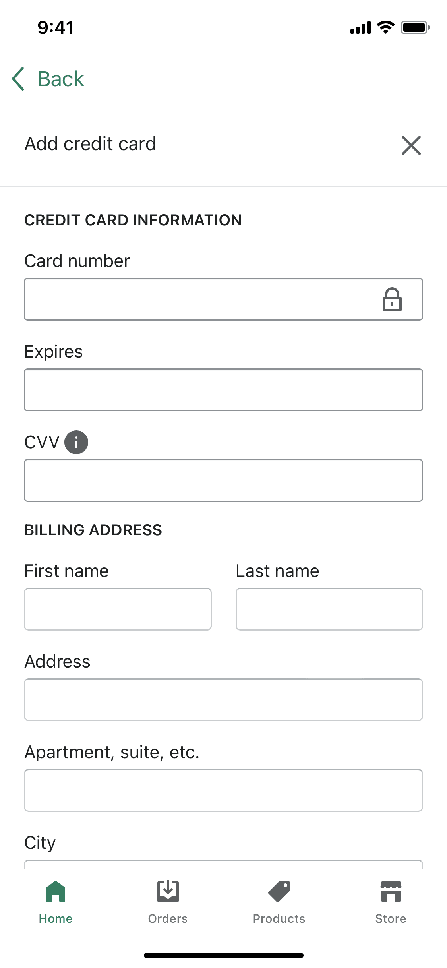Tap the Orders inbox icon
The width and height of the screenshot is (447, 968).
[x=168, y=892]
